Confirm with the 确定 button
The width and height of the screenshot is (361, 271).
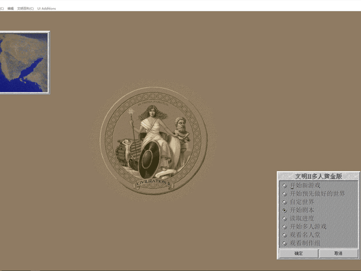pyautogui.click(x=298, y=253)
